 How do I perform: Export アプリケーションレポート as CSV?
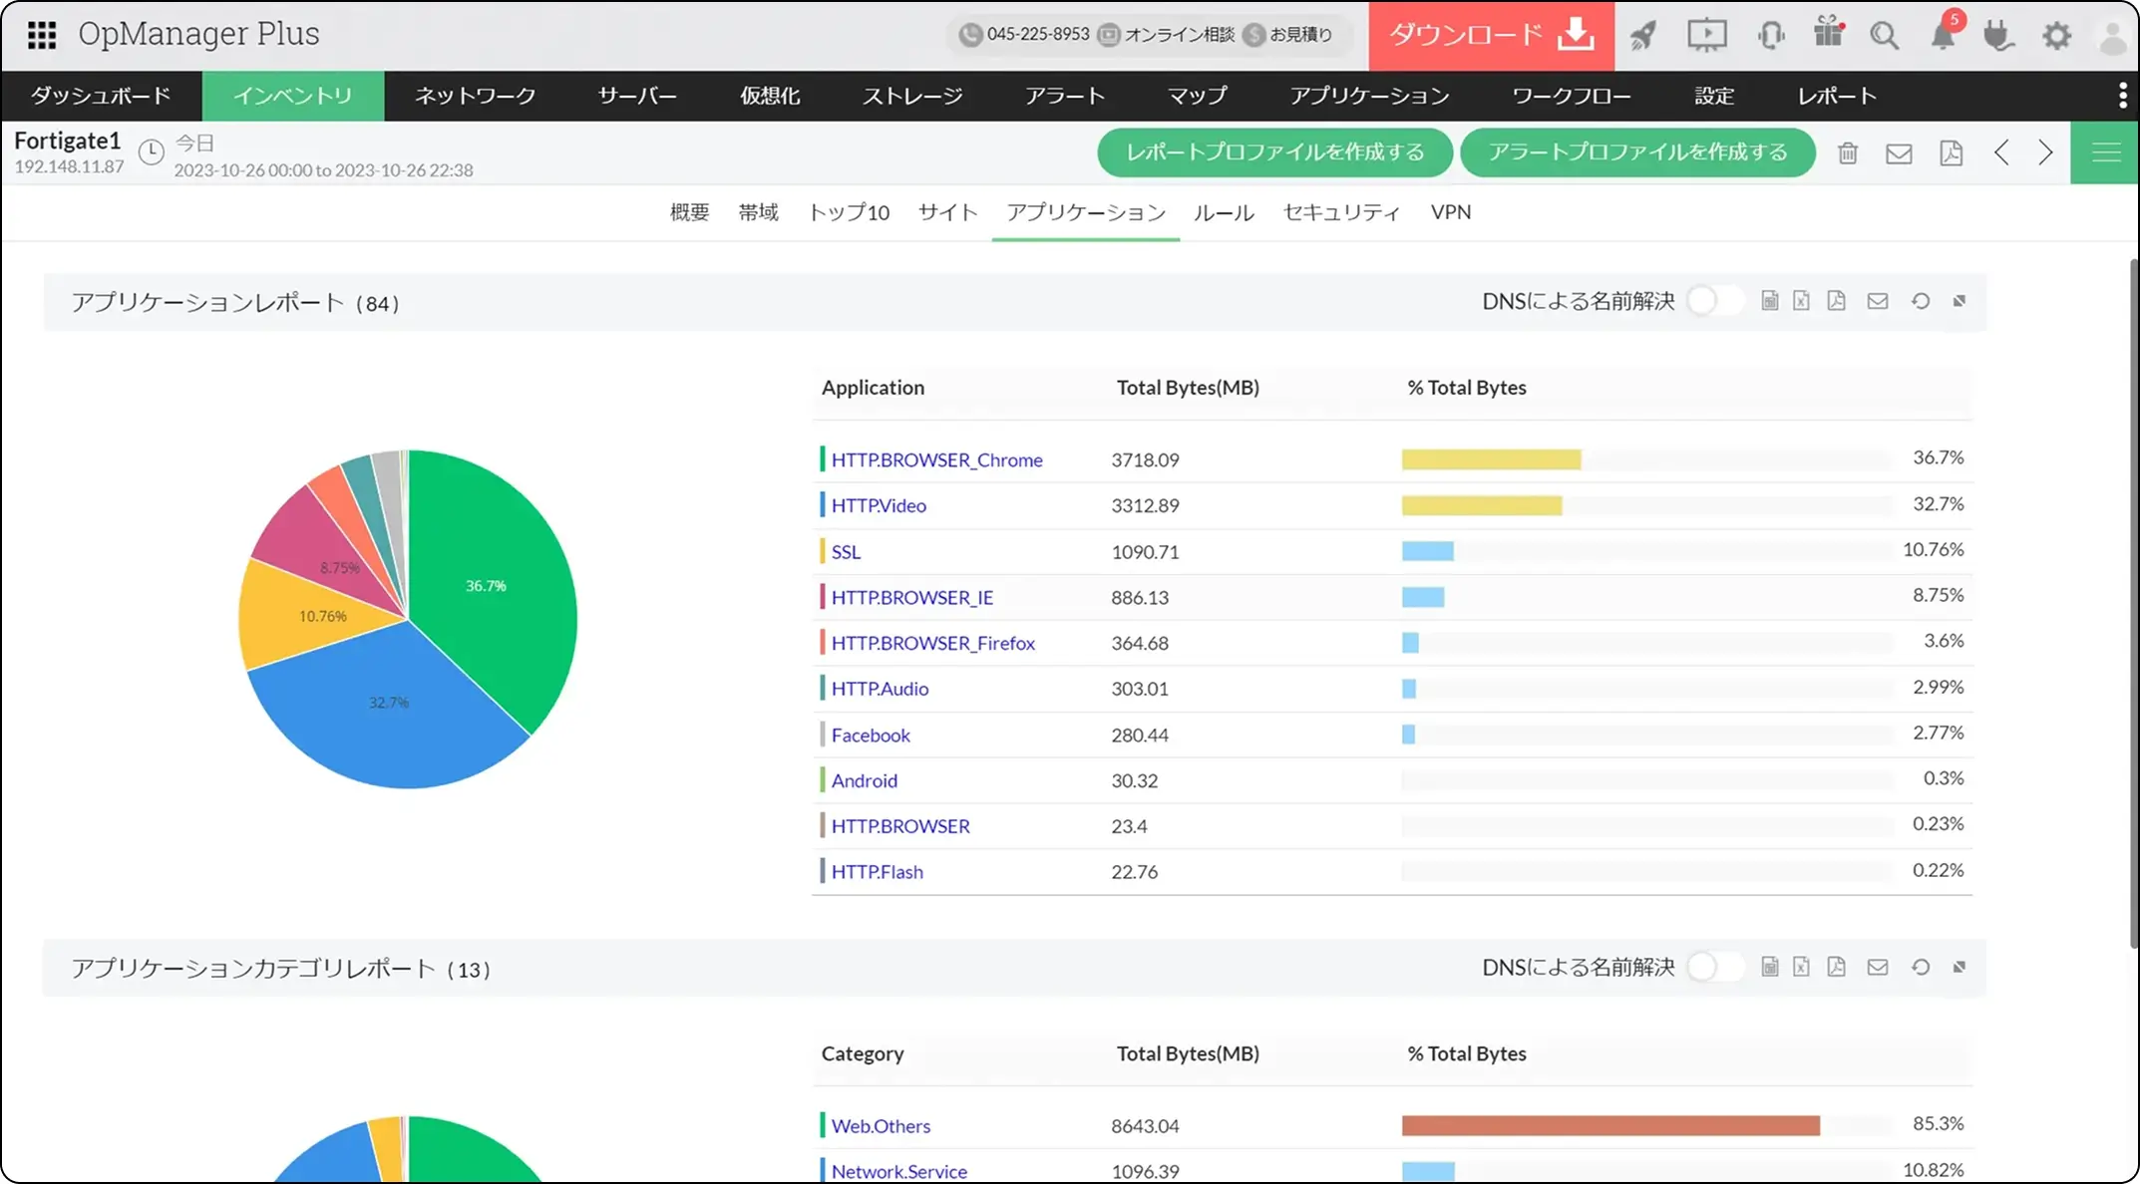pos(1770,301)
